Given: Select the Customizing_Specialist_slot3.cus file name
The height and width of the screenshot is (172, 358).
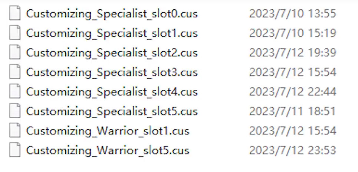Looking at the screenshot, I should coord(112,72).
